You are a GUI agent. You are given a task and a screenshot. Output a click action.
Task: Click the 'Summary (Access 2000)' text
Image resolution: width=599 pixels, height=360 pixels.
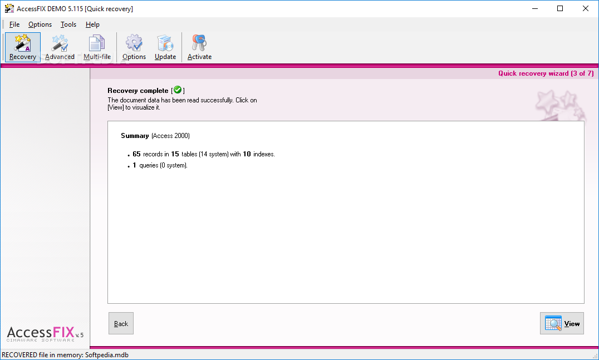(155, 136)
